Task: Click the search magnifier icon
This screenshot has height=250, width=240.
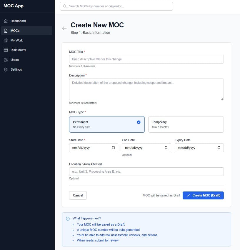Action: click(65, 6)
